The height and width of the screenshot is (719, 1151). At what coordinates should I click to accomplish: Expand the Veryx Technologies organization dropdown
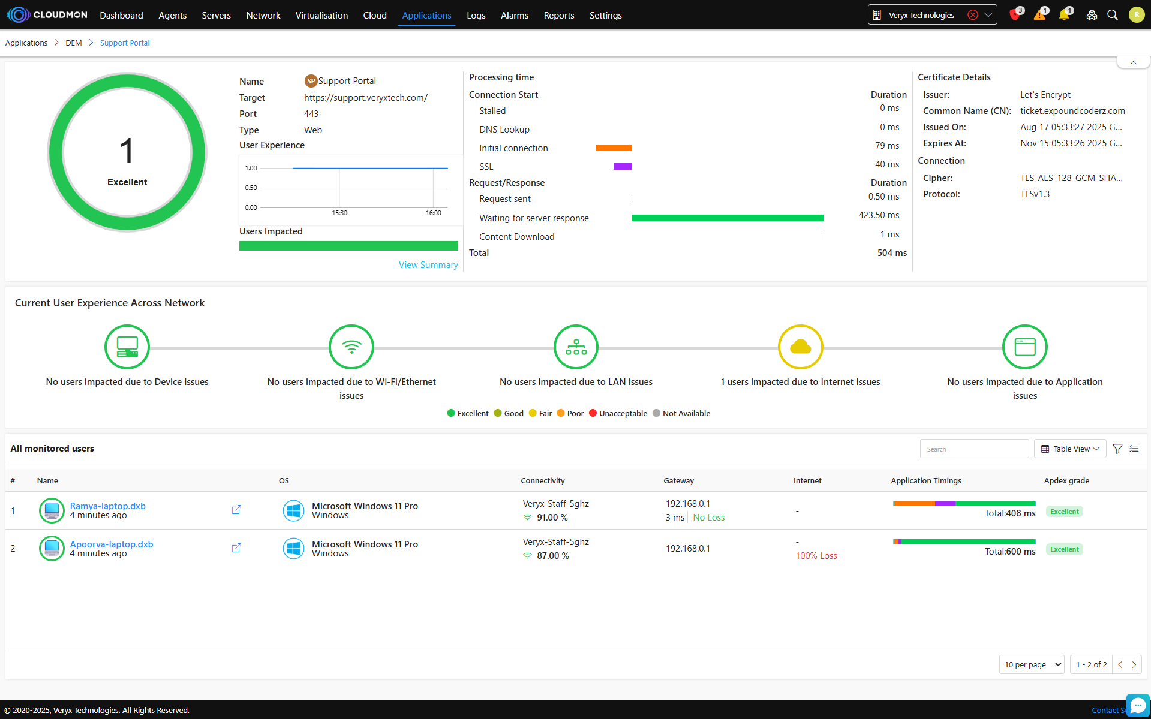click(x=988, y=15)
